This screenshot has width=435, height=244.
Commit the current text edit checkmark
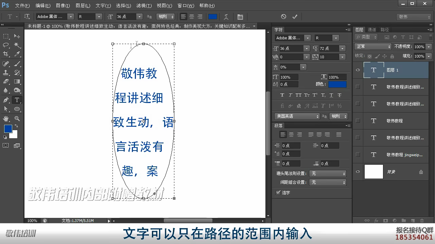[295, 17]
